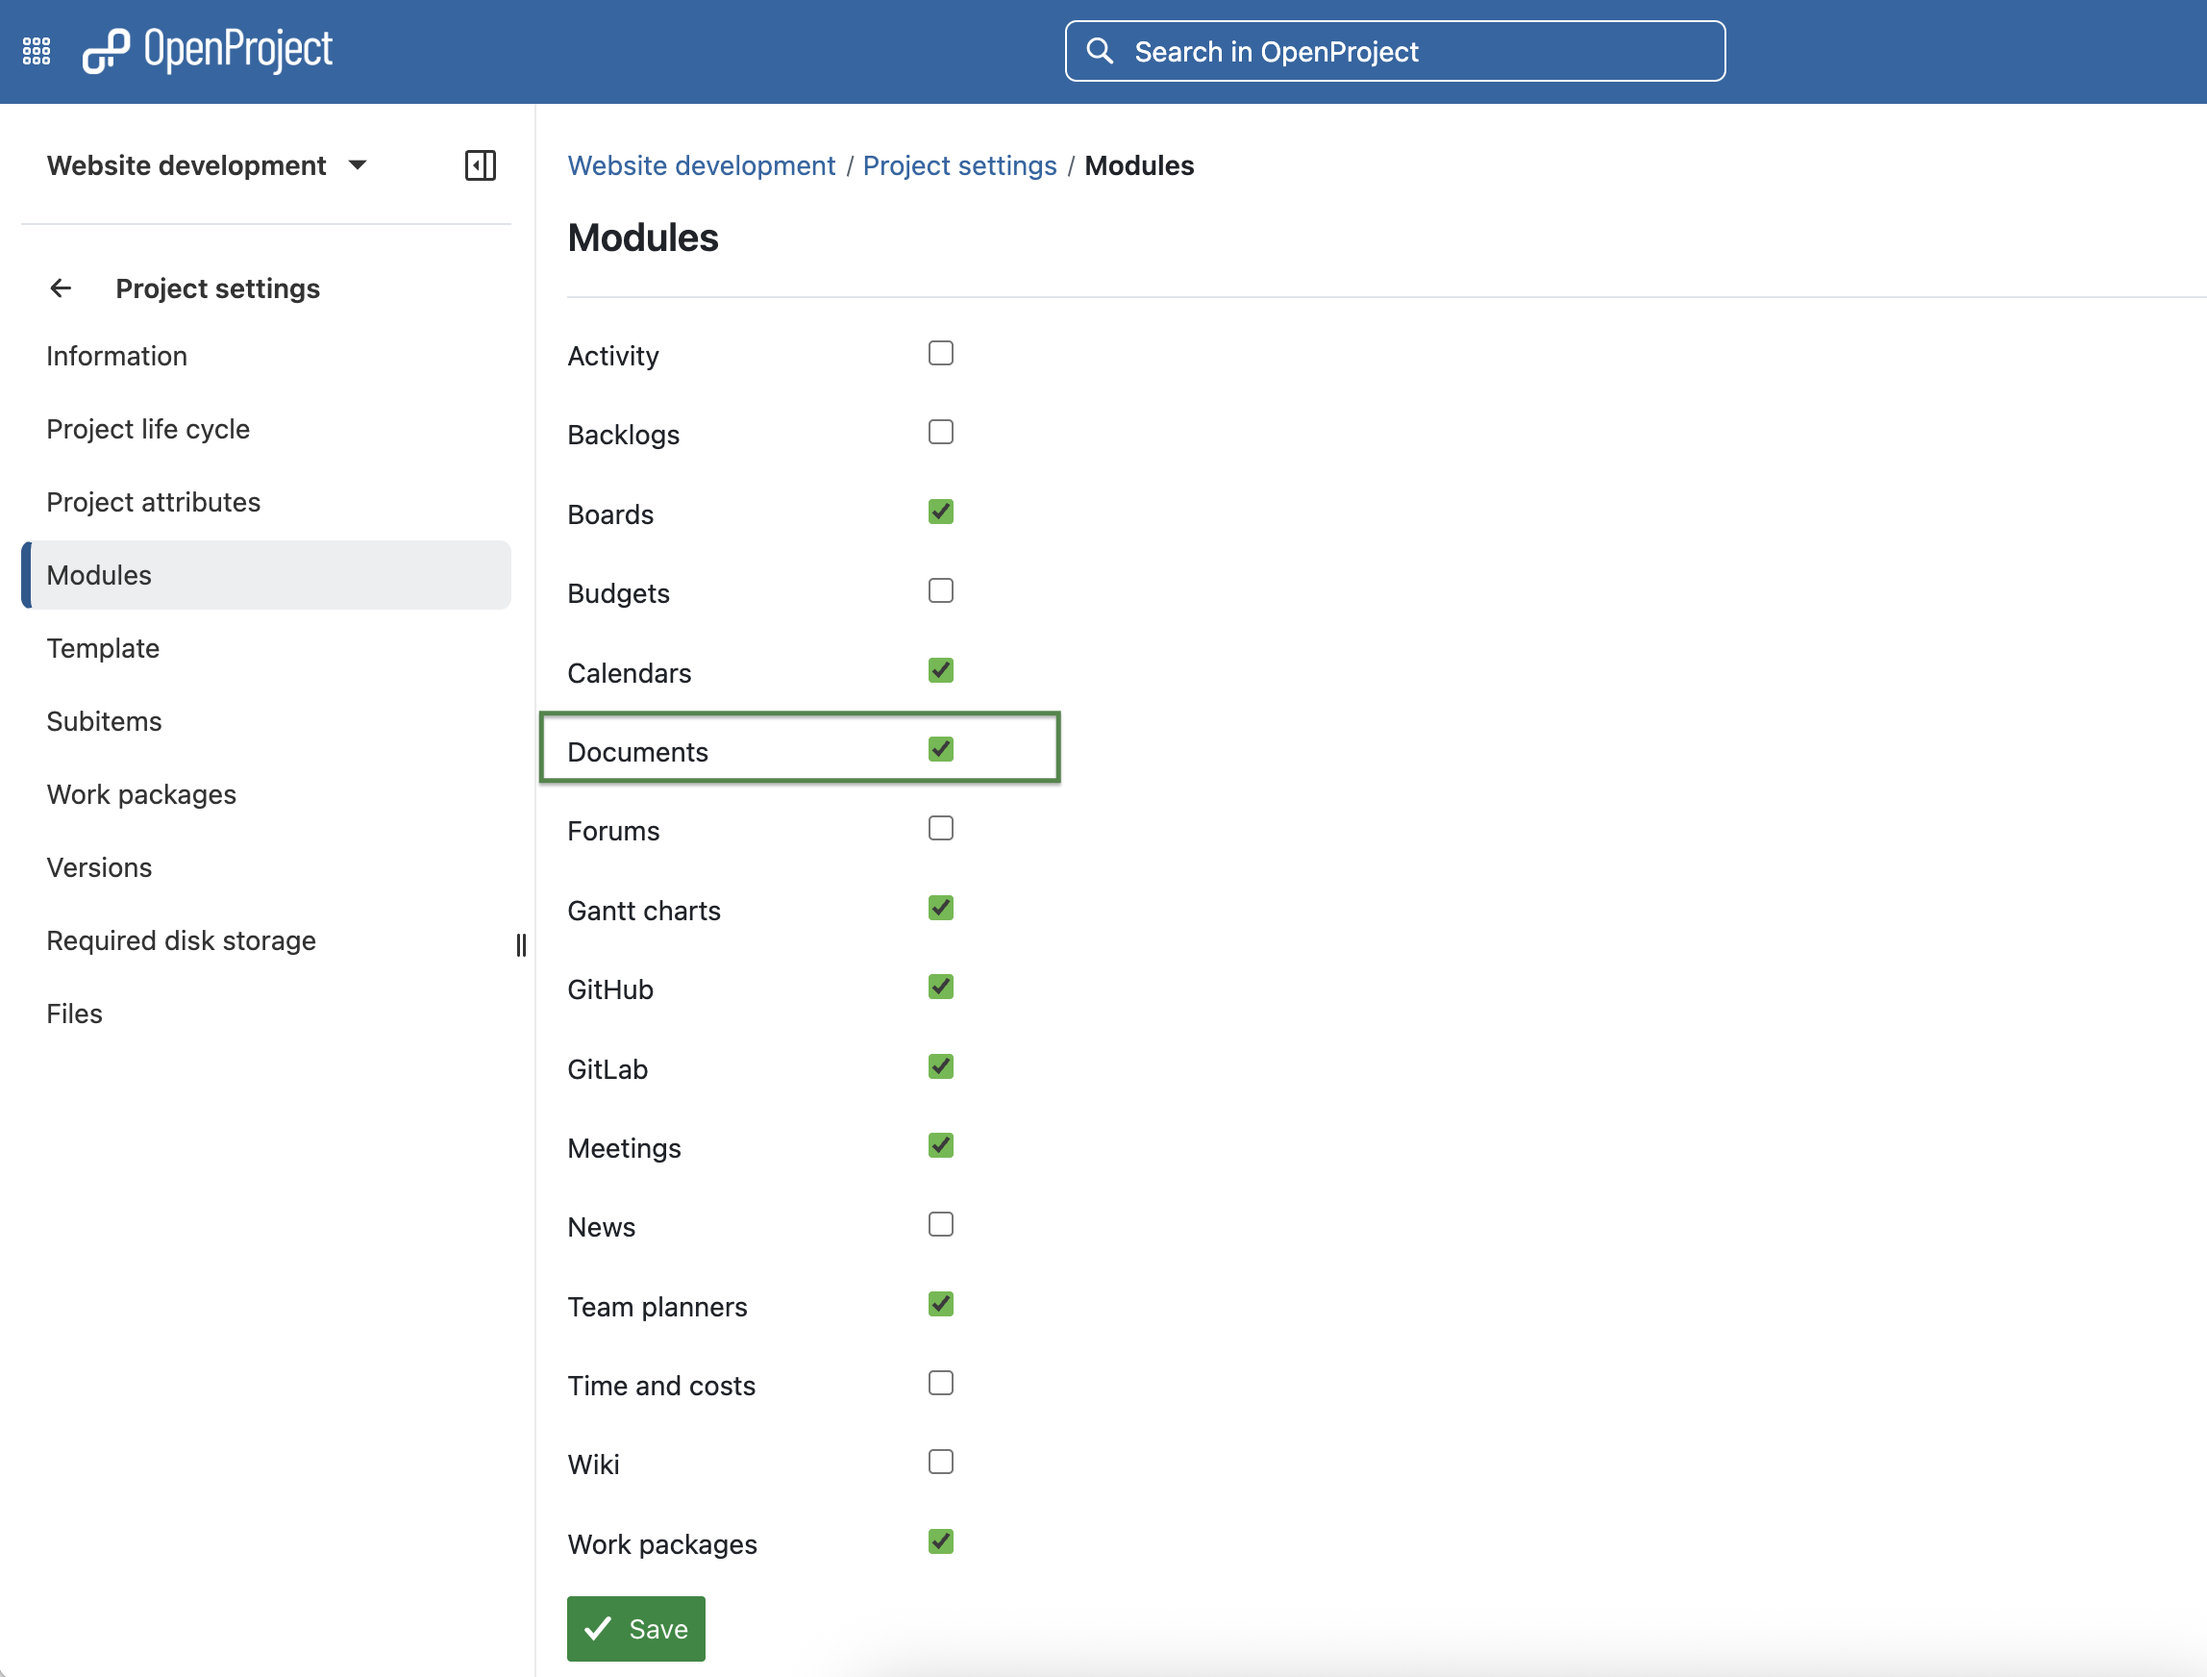Viewport: 2207px width, 1677px height.
Task: Switch to the Work packages settings section
Action: (x=140, y=793)
